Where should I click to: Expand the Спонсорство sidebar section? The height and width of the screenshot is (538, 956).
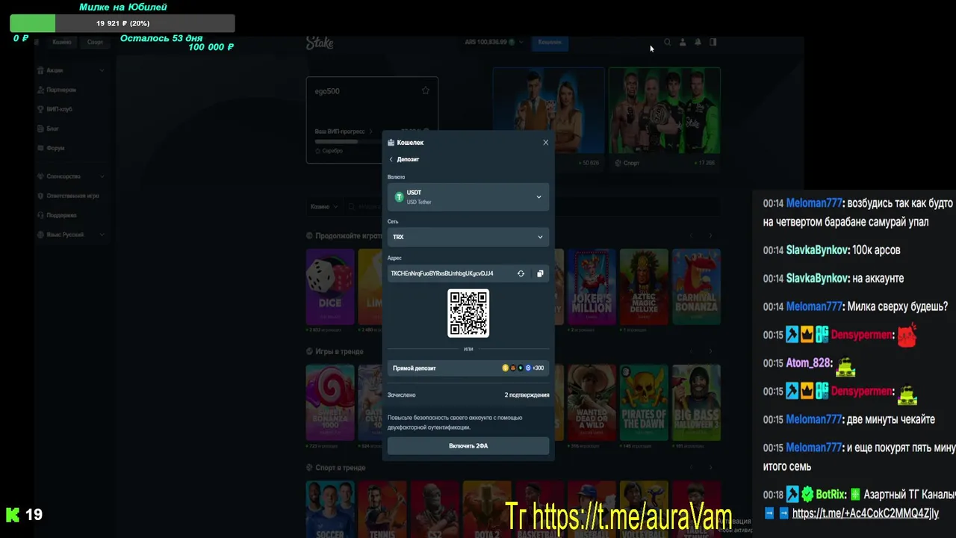[x=71, y=176]
